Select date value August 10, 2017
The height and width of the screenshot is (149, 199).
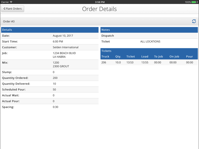click(63, 35)
